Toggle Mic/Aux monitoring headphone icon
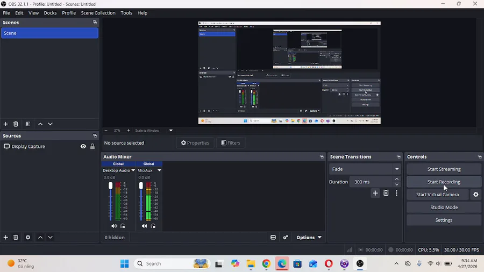 [x=153, y=226]
